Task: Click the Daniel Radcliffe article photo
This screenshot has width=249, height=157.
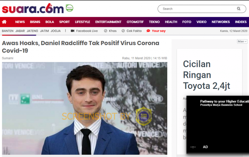Action: (x=85, y=108)
